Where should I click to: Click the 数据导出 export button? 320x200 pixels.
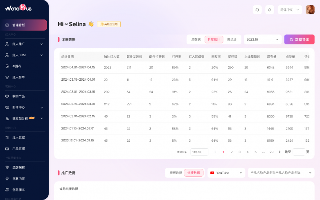click(x=299, y=39)
